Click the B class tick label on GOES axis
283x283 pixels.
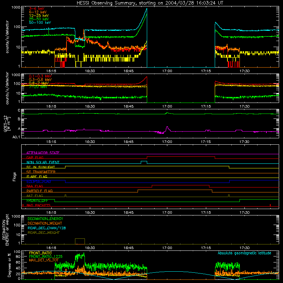19,119
